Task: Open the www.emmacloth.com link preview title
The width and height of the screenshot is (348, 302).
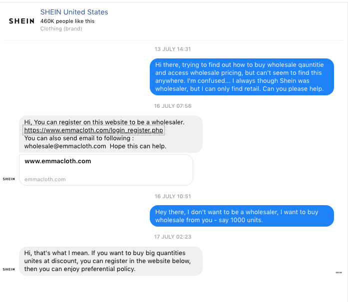Action: (58, 161)
